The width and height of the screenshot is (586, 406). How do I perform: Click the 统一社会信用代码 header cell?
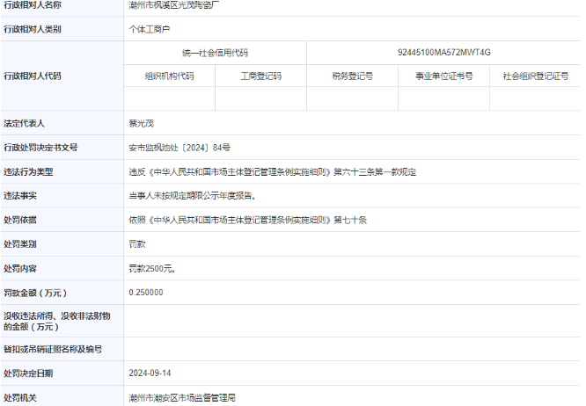[x=214, y=53]
